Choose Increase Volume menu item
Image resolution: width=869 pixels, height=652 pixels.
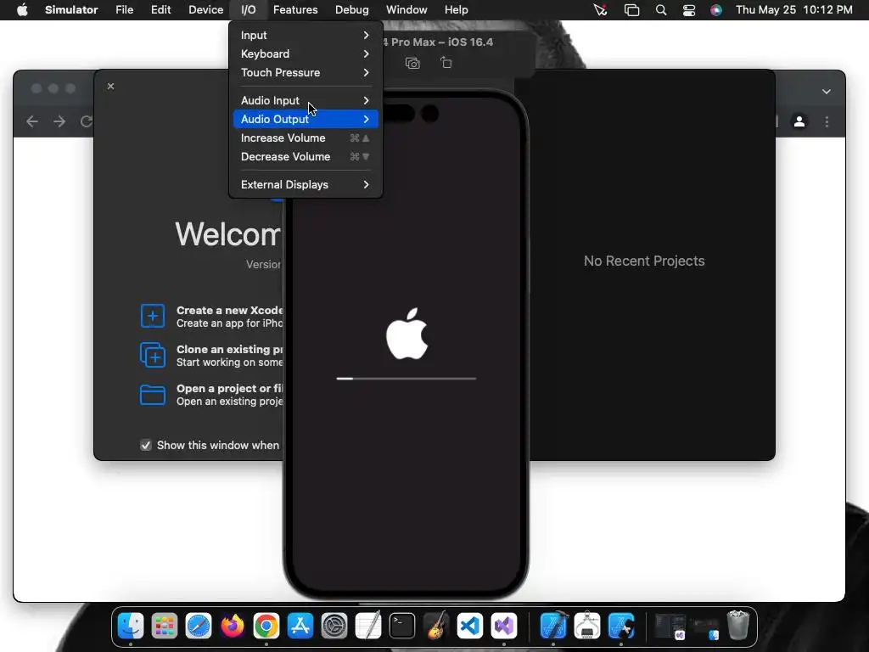306,138
